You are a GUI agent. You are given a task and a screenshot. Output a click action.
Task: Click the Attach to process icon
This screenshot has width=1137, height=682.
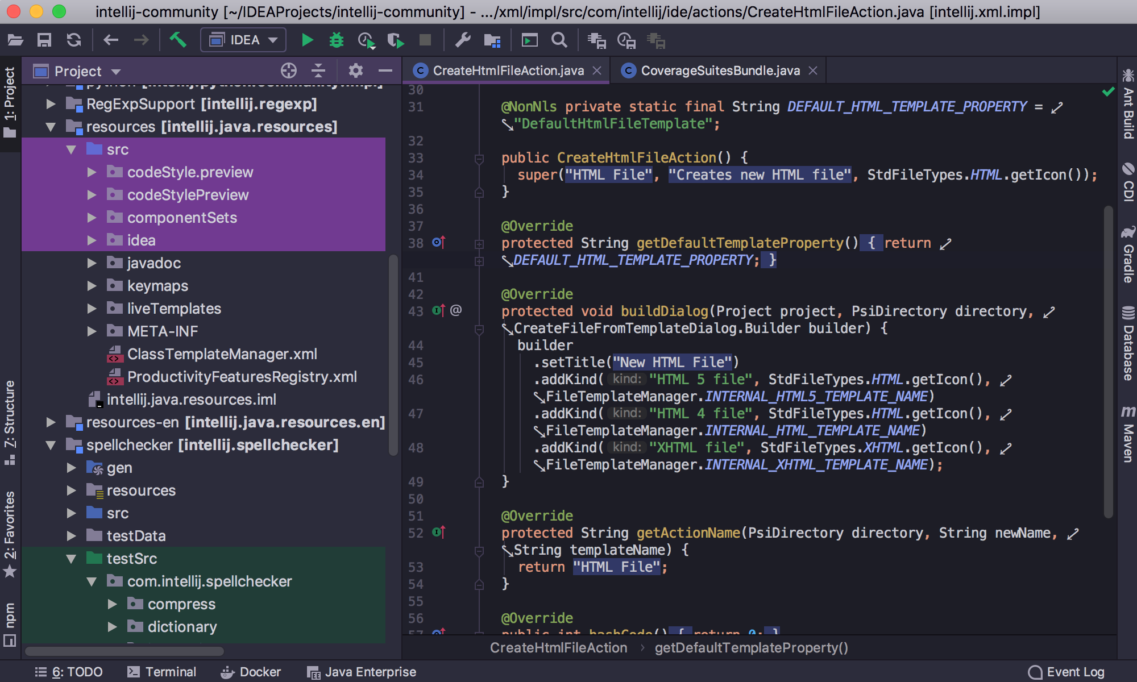pyautogui.click(x=396, y=40)
